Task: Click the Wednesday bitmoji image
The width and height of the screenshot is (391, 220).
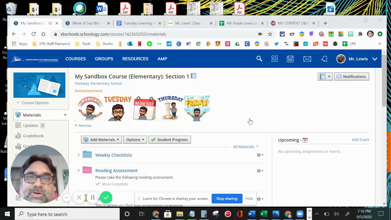Action: (144, 108)
